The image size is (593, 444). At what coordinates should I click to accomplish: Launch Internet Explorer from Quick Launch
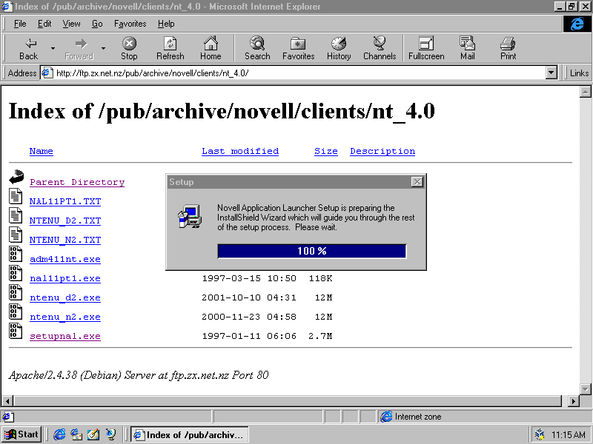coord(59,434)
